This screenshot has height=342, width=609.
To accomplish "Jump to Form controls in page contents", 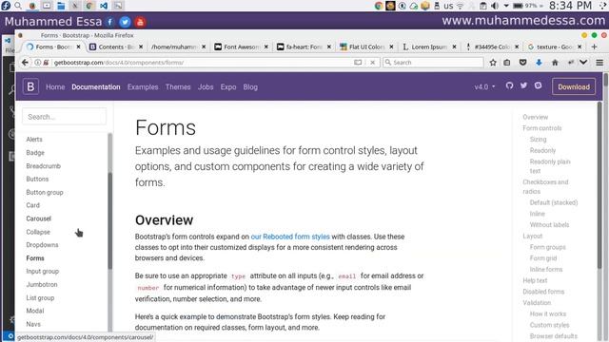I will click(x=542, y=128).
